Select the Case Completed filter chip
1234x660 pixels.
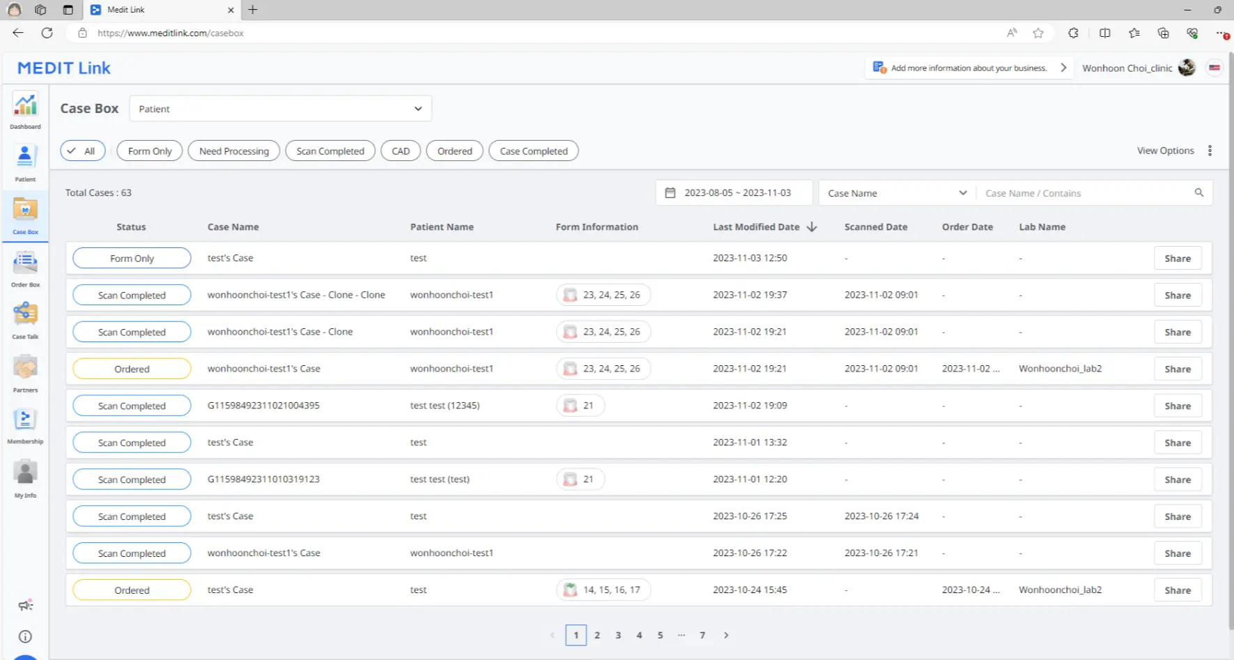(534, 151)
